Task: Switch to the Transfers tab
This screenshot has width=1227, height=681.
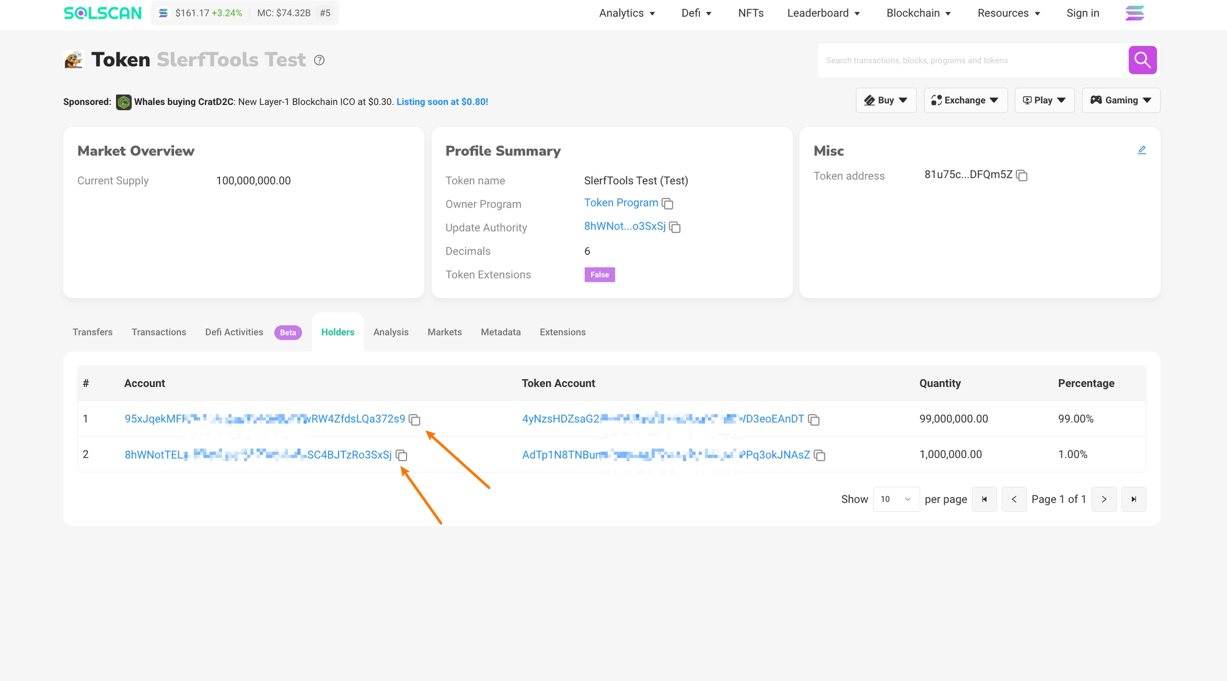Action: click(x=93, y=332)
